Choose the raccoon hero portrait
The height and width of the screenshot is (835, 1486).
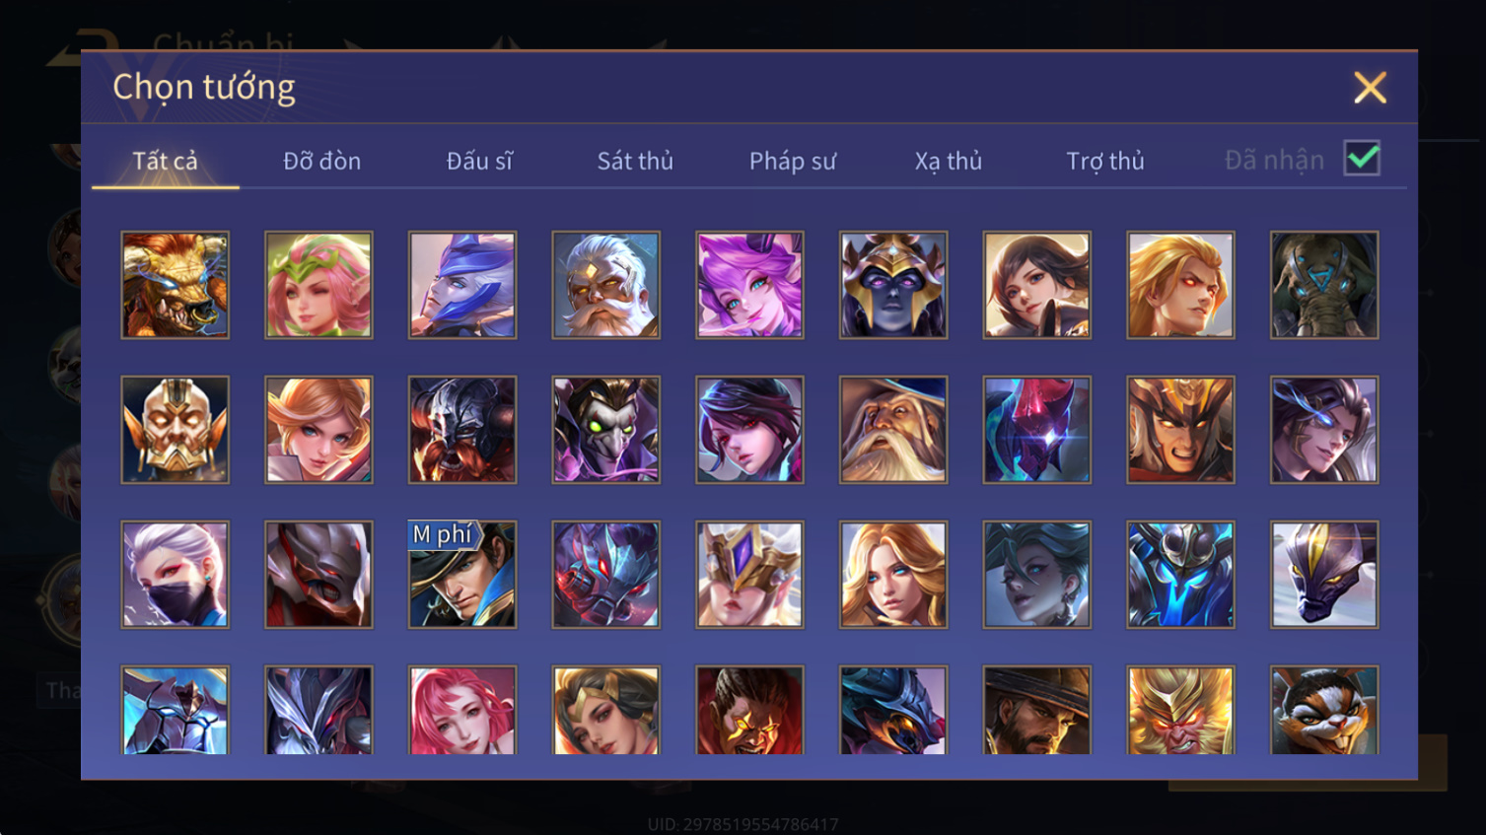click(x=1324, y=710)
